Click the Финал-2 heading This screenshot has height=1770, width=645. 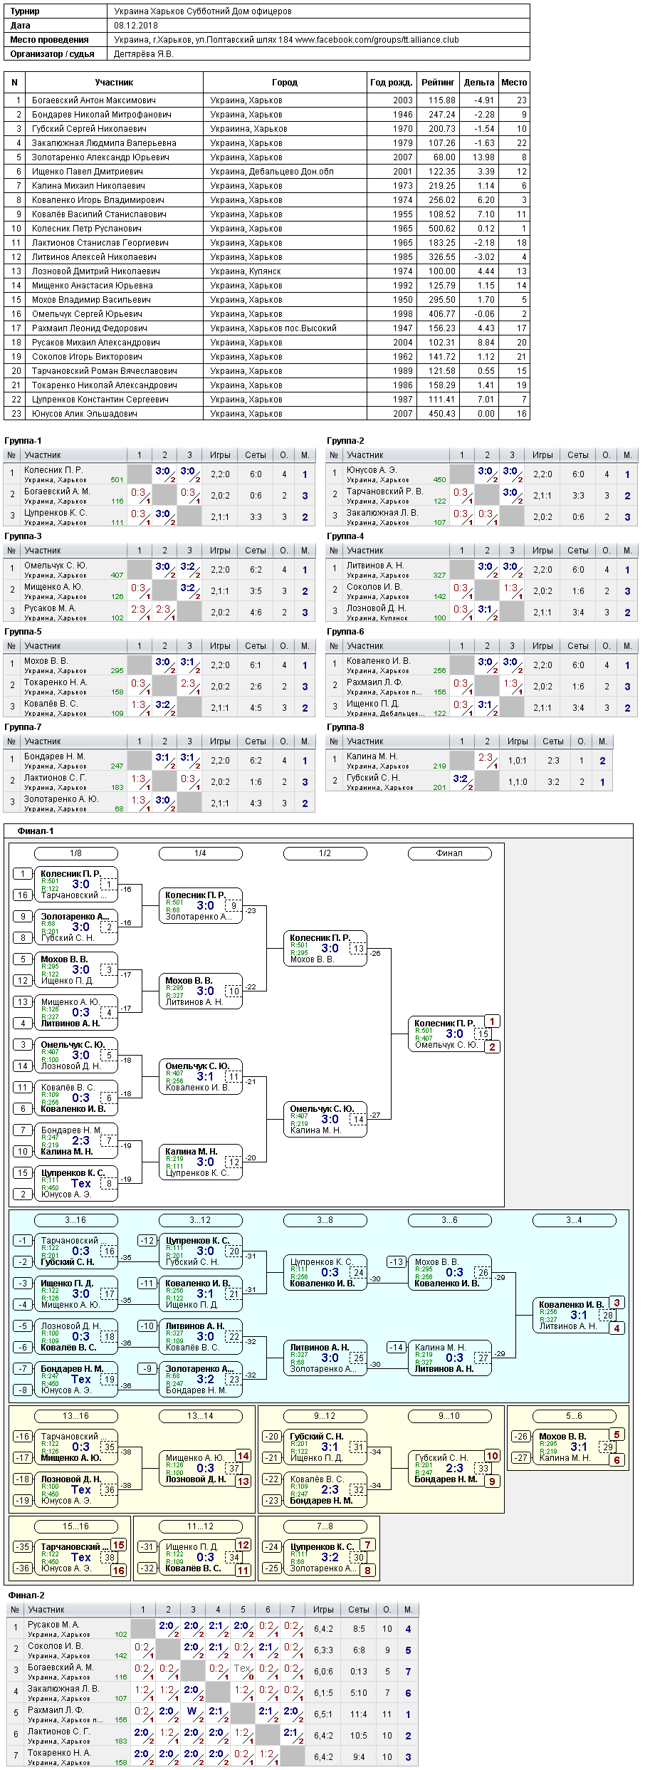[x=26, y=1595]
